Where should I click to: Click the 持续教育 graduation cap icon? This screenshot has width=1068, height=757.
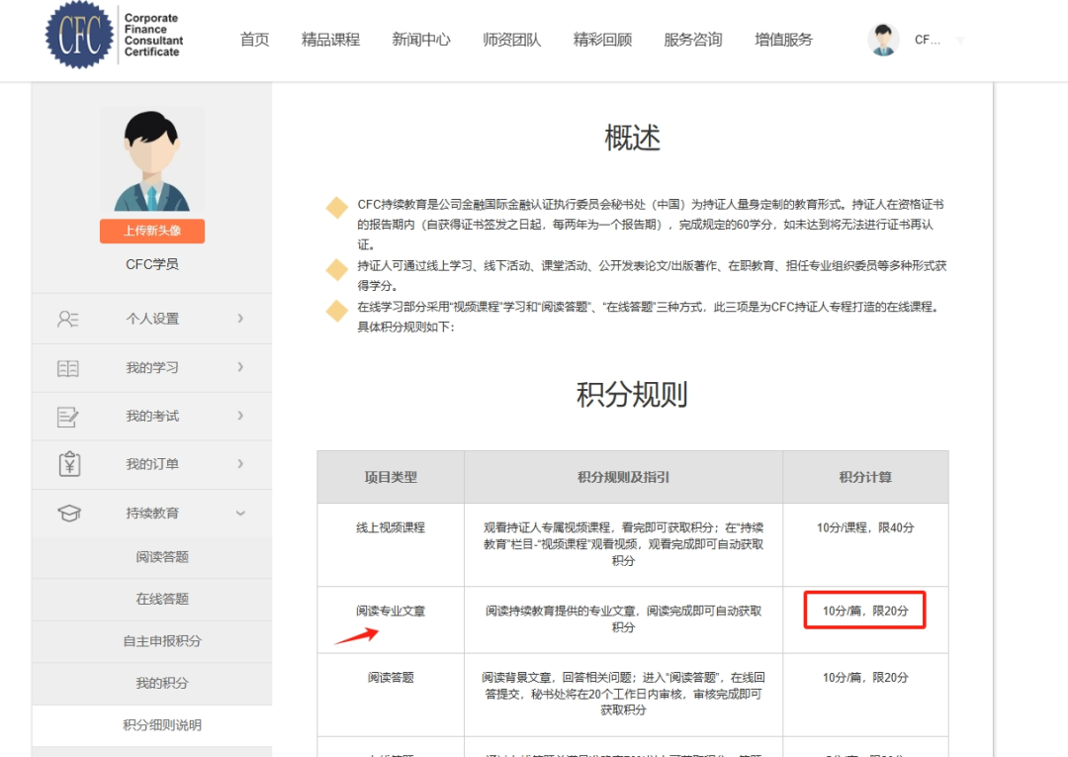[68, 514]
